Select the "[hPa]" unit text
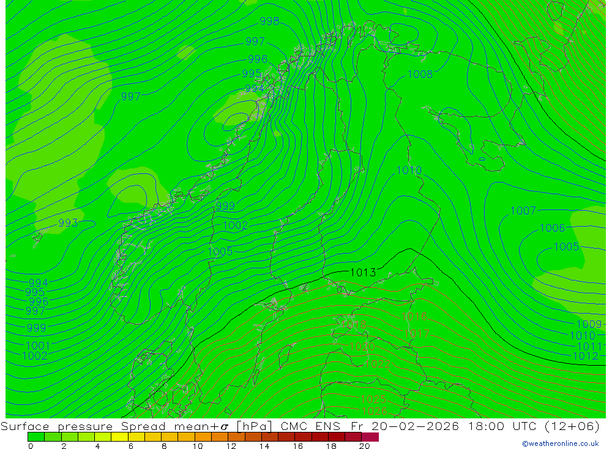Viewport: 612px width, 449px height. pyautogui.click(x=254, y=426)
